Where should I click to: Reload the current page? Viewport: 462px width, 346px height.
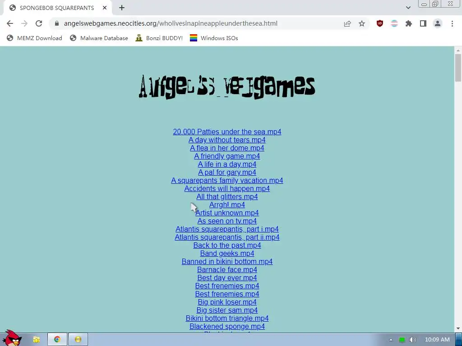tap(39, 23)
